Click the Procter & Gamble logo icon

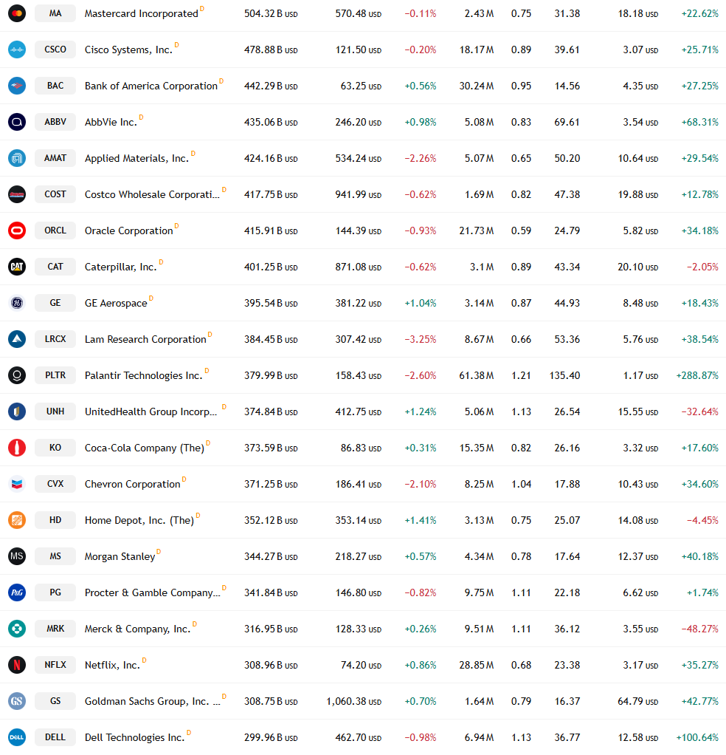pyautogui.click(x=17, y=592)
